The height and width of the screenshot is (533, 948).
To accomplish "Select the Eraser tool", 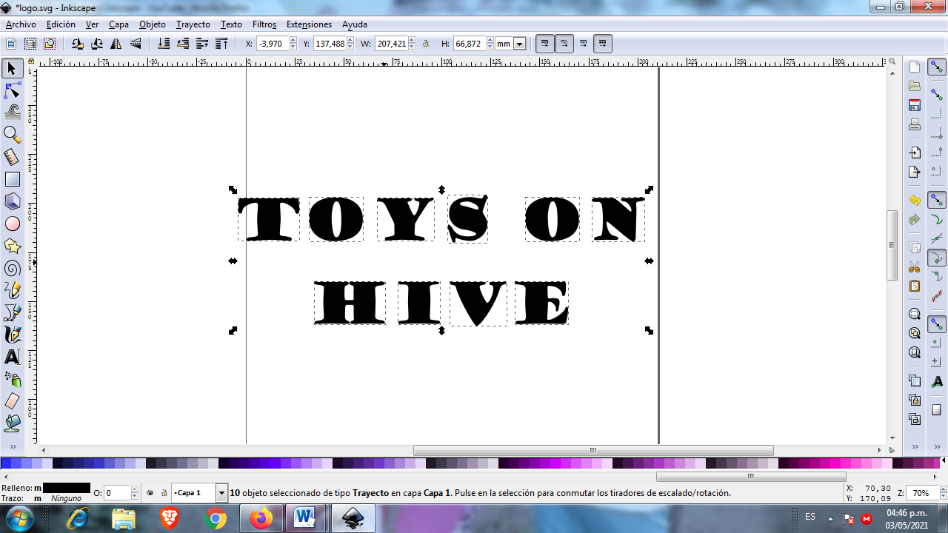I will click(x=12, y=401).
